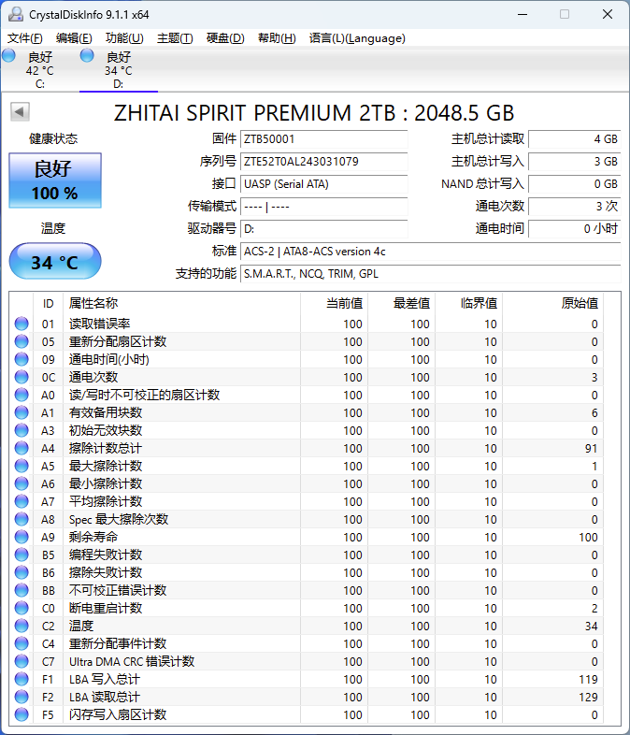Click the 接口 field UASP (Serial ATA)
630x735 pixels.
323,183
